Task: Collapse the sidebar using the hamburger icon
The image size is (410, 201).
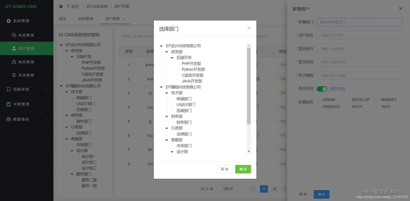Action: pyautogui.click(x=61, y=6)
